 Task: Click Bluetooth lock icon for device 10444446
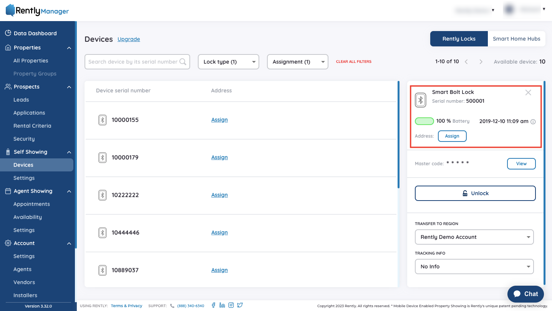pyautogui.click(x=102, y=233)
